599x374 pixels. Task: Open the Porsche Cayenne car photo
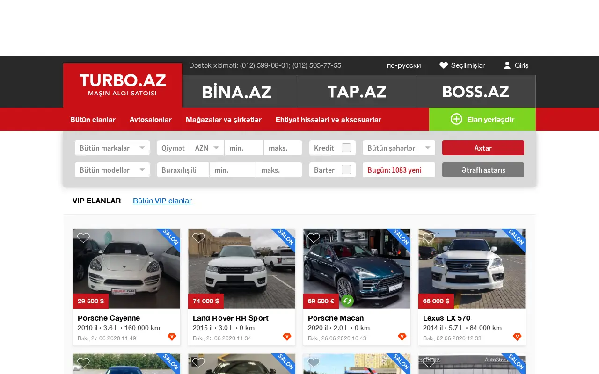[x=126, y=268]
